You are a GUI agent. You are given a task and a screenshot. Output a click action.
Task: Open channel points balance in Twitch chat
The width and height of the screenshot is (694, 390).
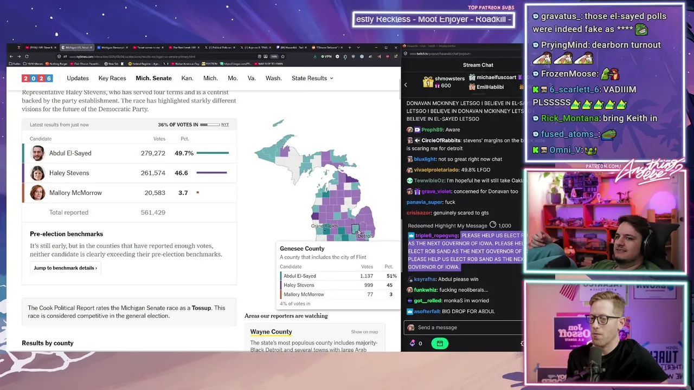416,343
